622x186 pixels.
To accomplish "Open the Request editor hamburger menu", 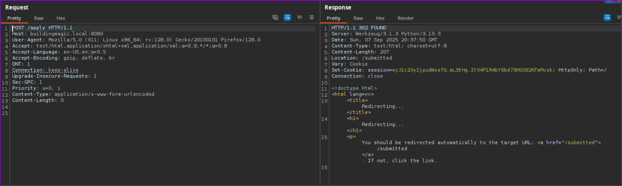I will pos(311,17).
